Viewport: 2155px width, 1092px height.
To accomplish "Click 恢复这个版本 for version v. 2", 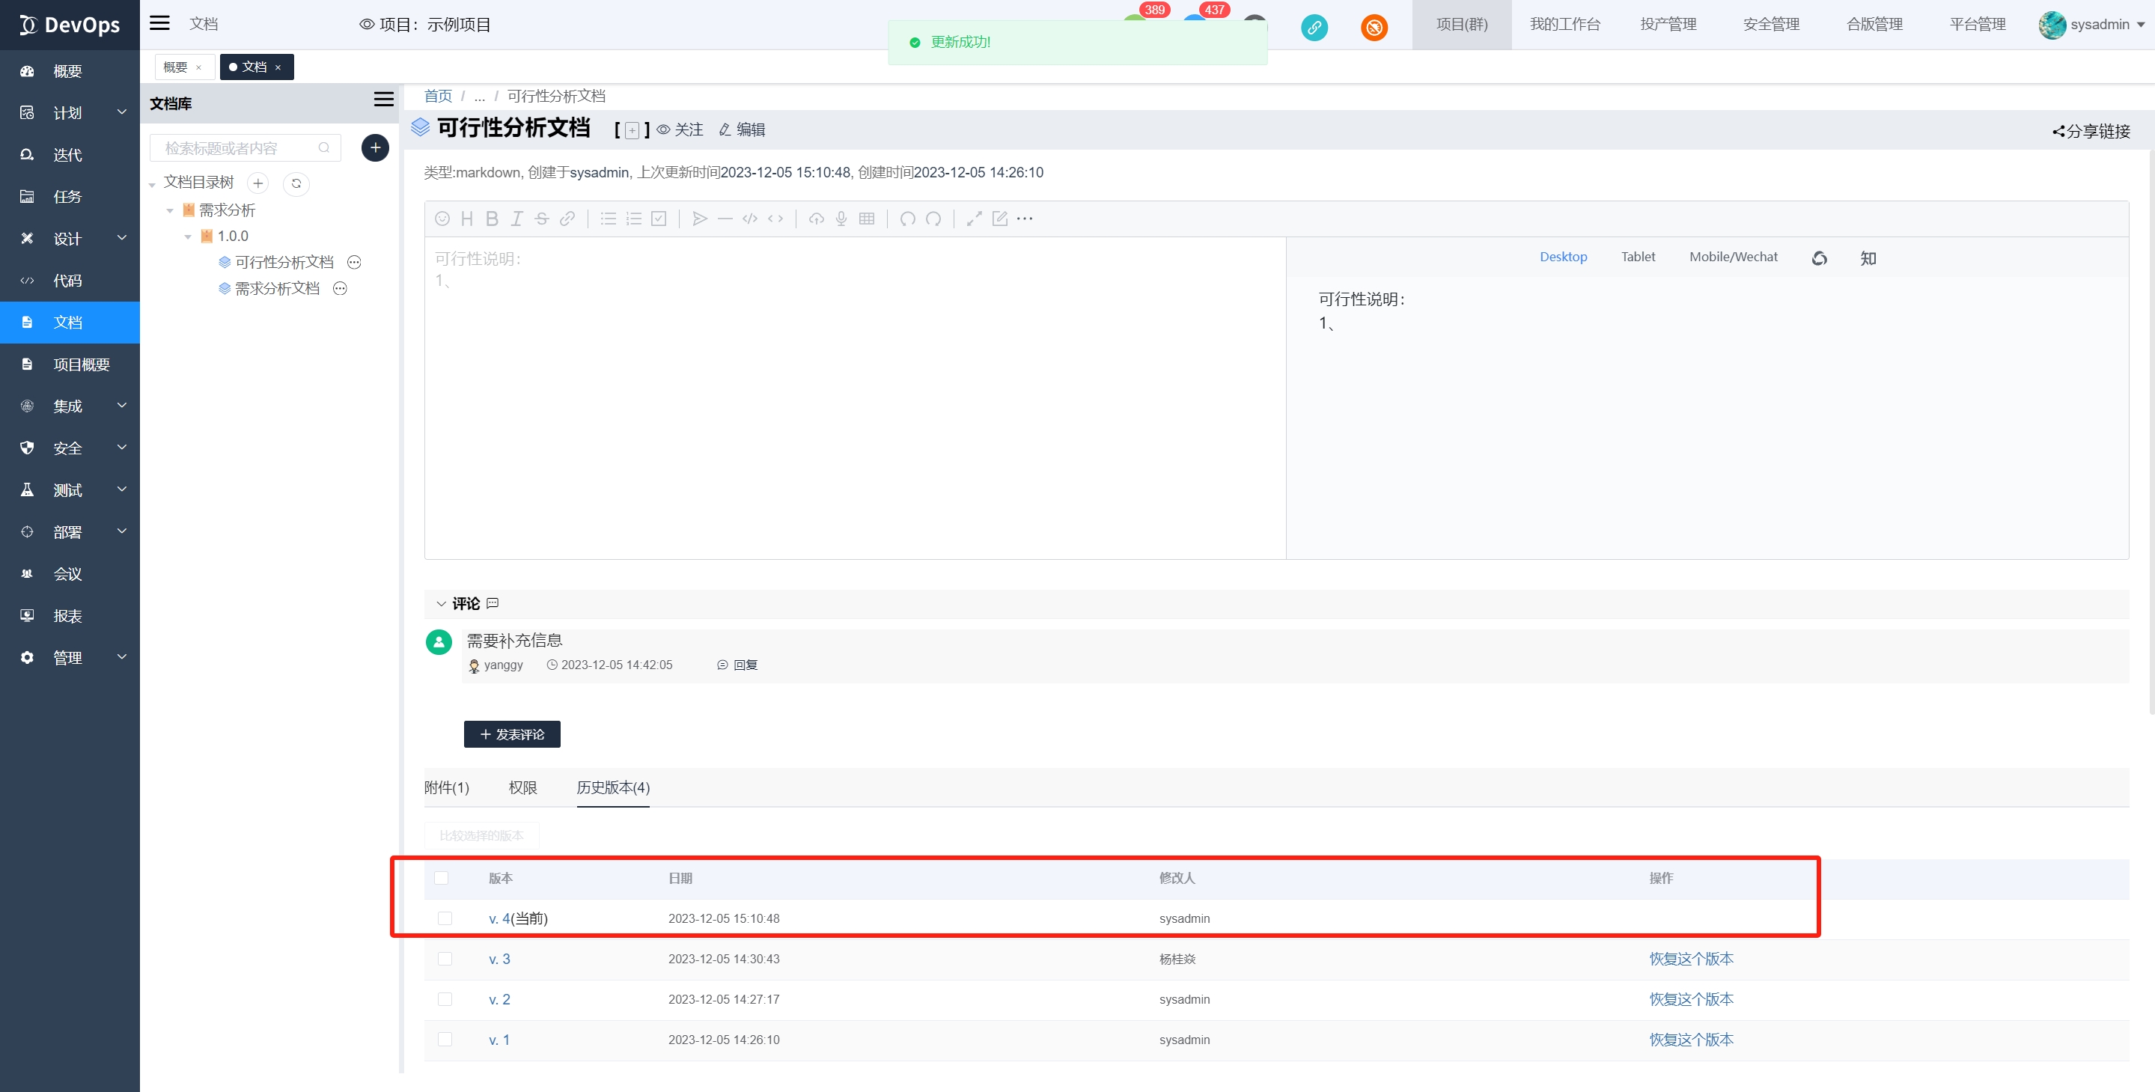I will (1691, 999).
